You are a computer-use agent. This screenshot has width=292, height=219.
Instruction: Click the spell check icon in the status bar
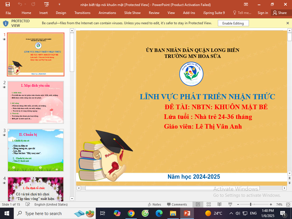click(28, 204)
